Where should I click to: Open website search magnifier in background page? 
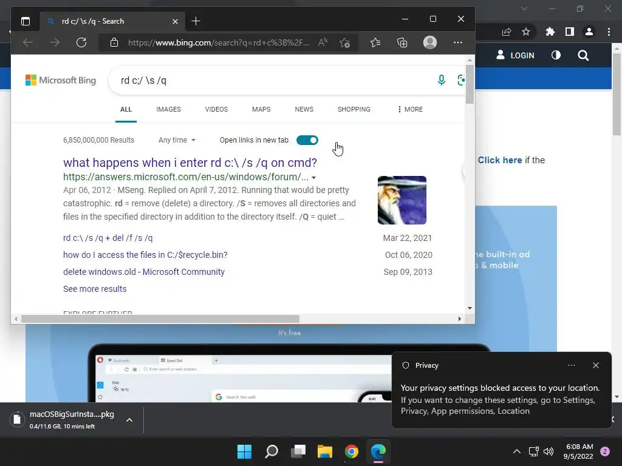tap(583, 55)
